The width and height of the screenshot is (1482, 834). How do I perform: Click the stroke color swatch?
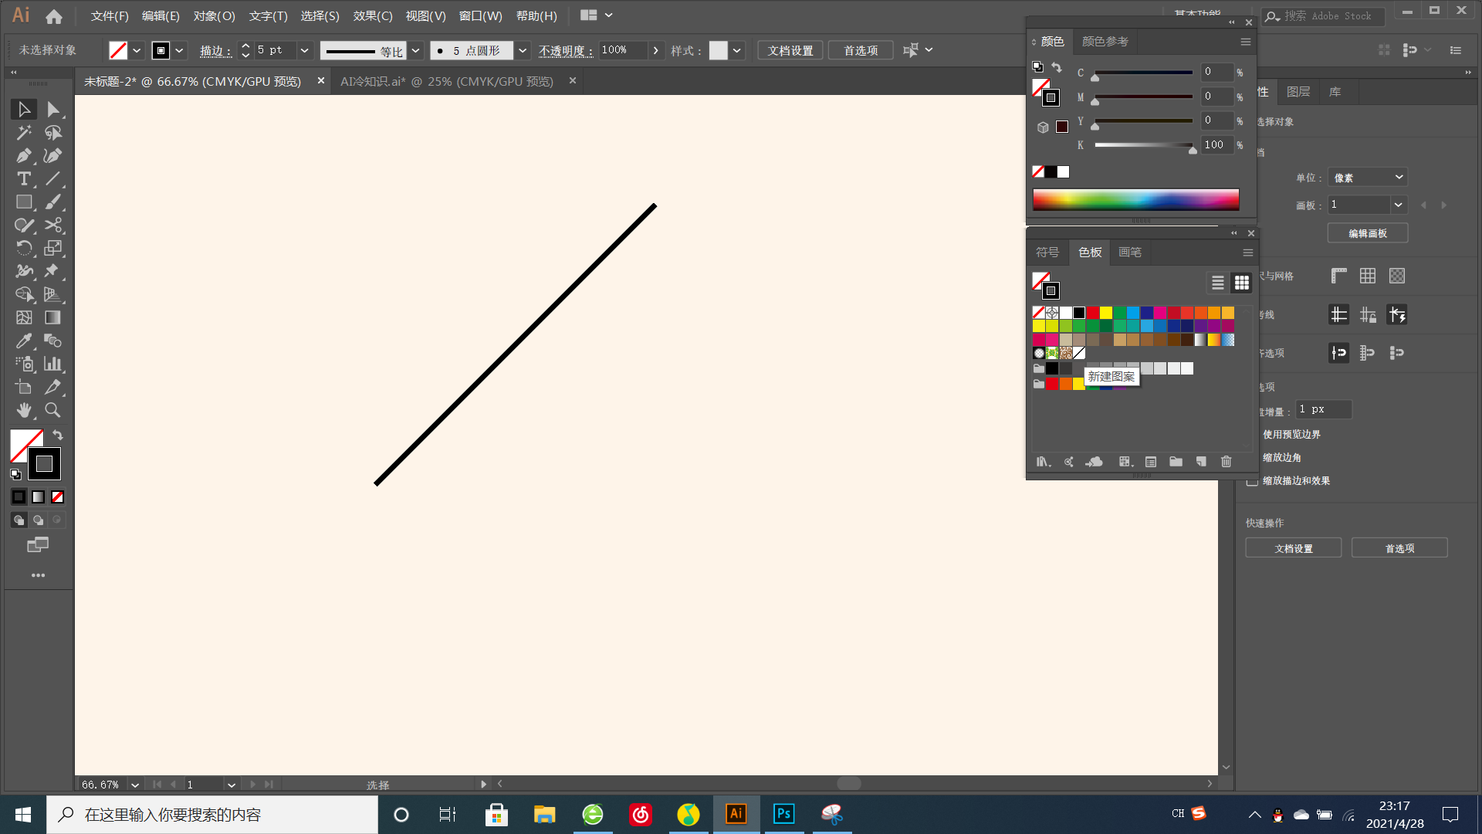point(42,463)
